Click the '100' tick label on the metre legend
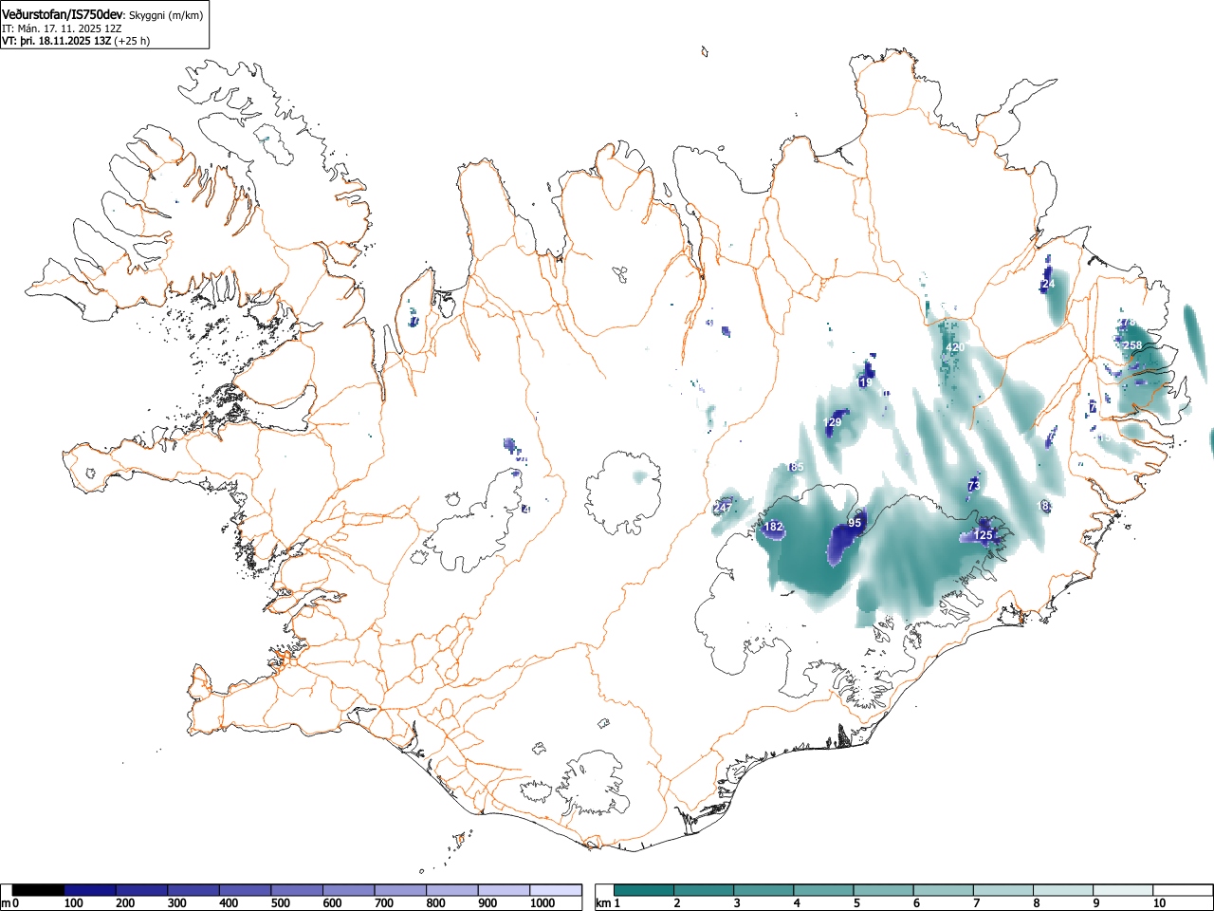The height and width of the screenshot is (911, 1214). coord(74,903)
